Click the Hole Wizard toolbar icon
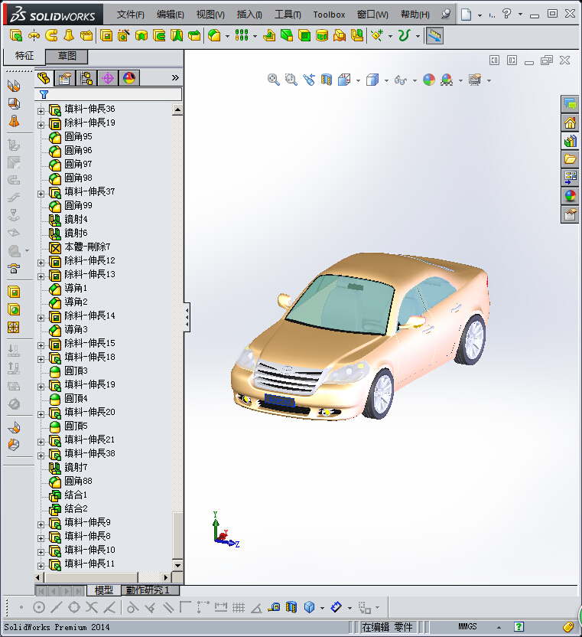582x637 pixels. (x=123, y=36)
